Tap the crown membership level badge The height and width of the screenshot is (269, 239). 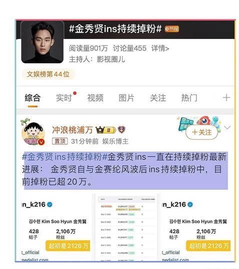[x=105, y=130]
